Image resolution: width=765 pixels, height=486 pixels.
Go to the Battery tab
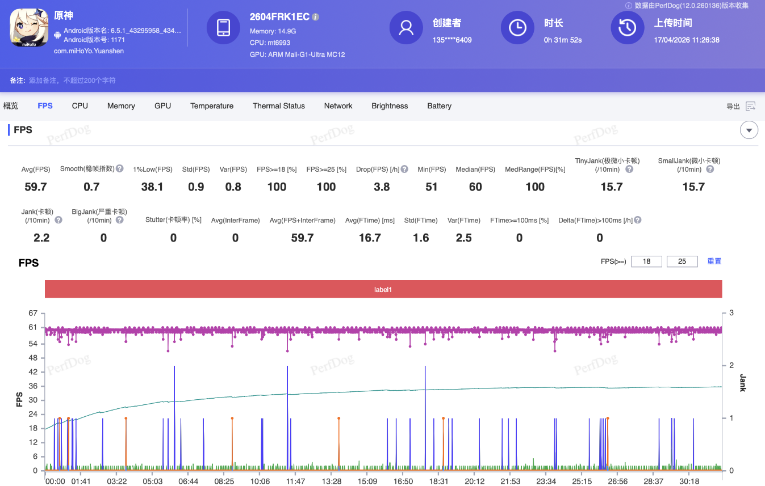pyautogui.click(x=439, y=106)
